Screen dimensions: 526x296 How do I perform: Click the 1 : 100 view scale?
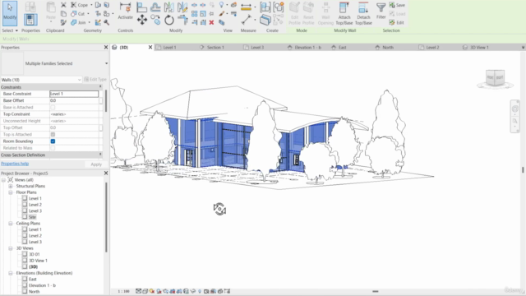tap(123, 291)
